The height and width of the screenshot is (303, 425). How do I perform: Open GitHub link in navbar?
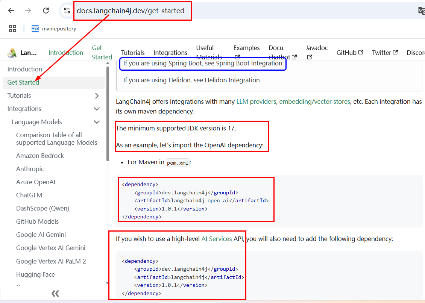(x=350, y=53)
